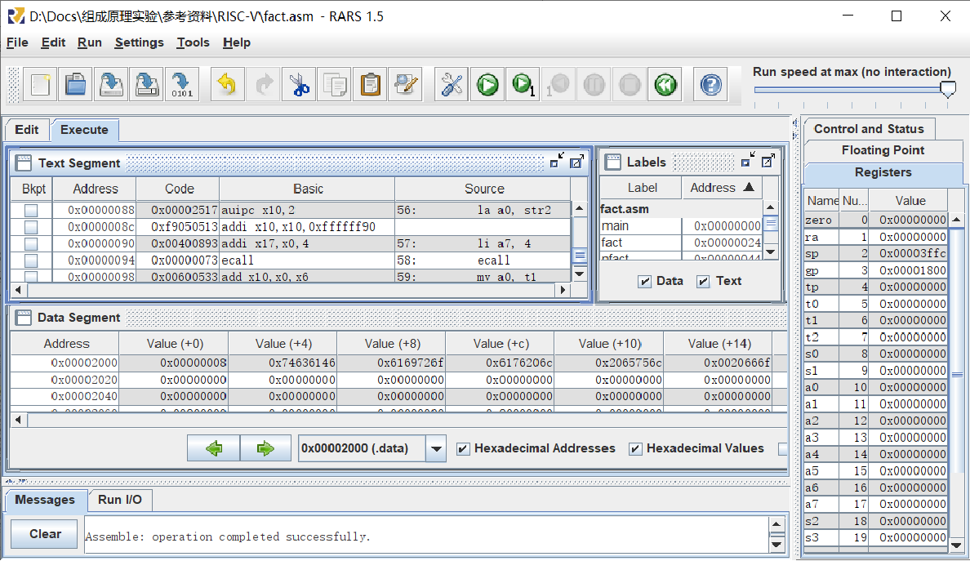
Task: Click the Run speed slider handle
Action: point(947,90)
